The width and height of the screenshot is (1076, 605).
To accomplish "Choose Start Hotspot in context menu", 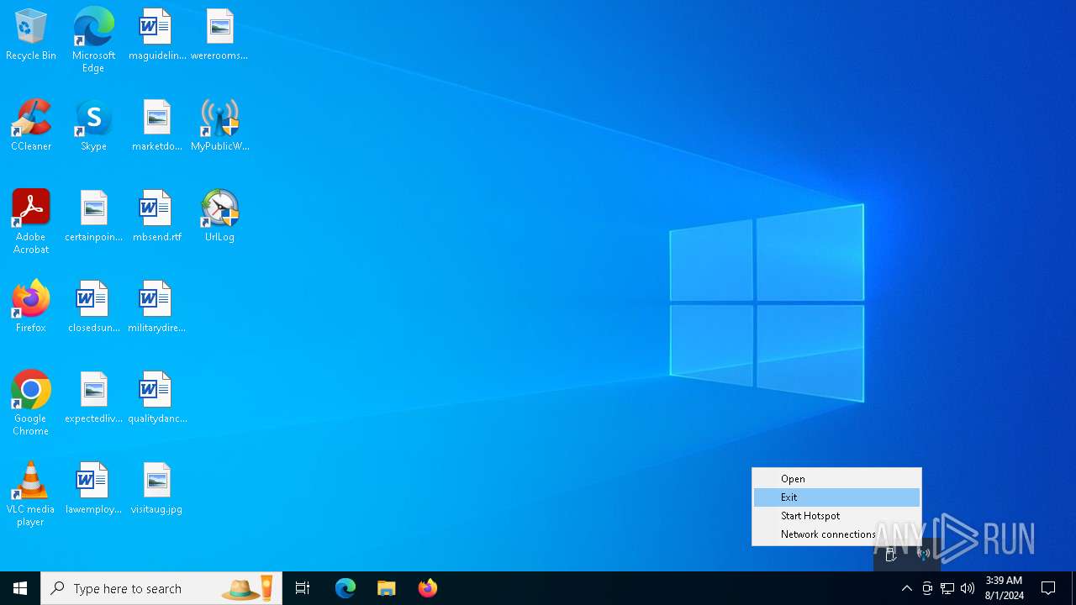I will (836, 516).
